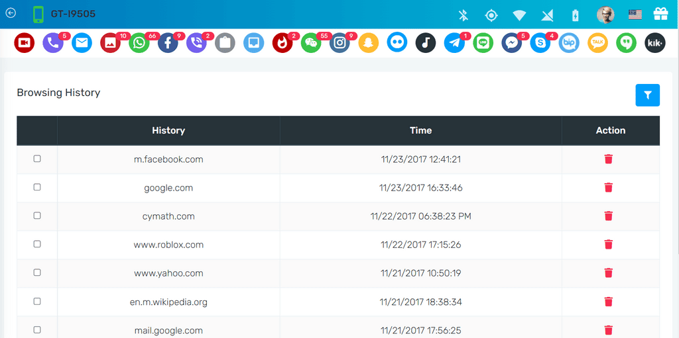Open call logs phone icon
The height and width of the screenshot is (338, 679).
pyautogui.click(x=53, y=43)
